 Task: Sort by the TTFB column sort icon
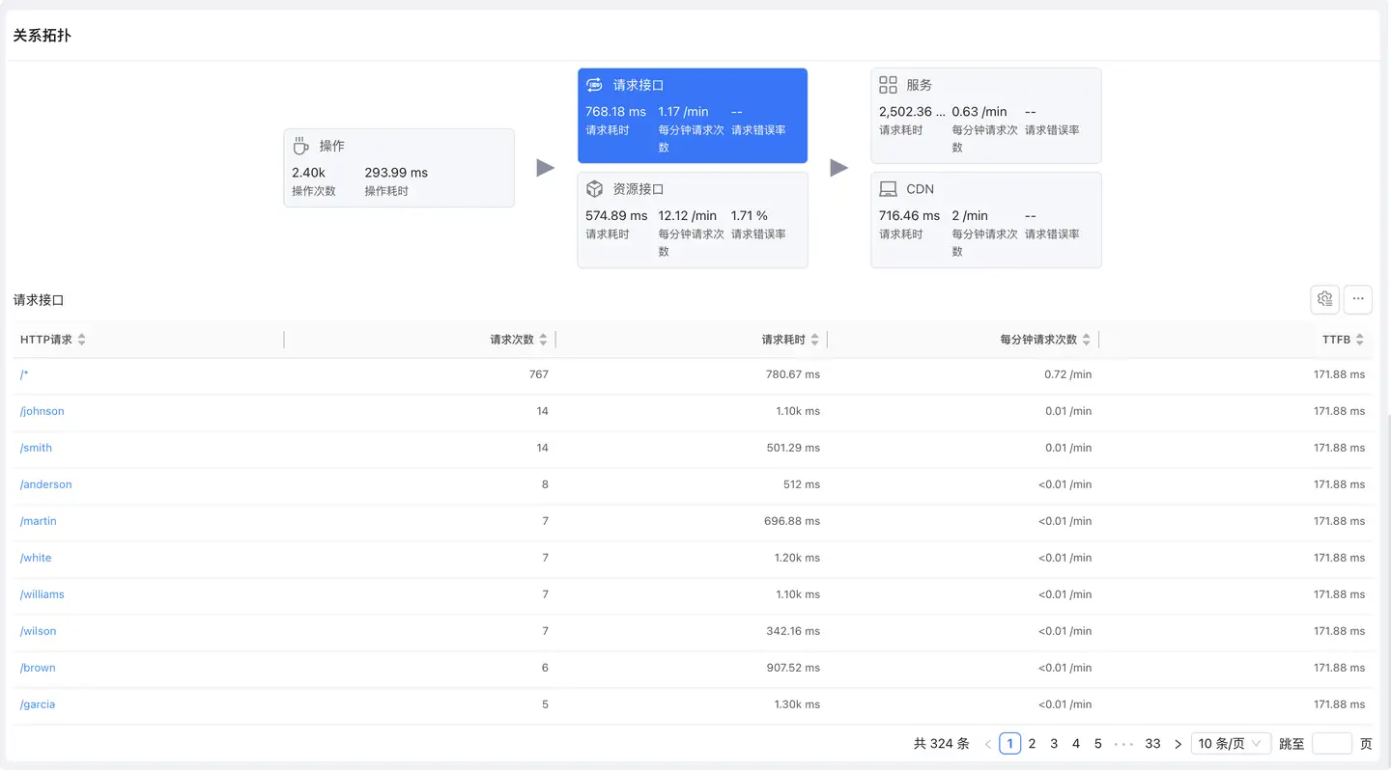pos(1359,340)
